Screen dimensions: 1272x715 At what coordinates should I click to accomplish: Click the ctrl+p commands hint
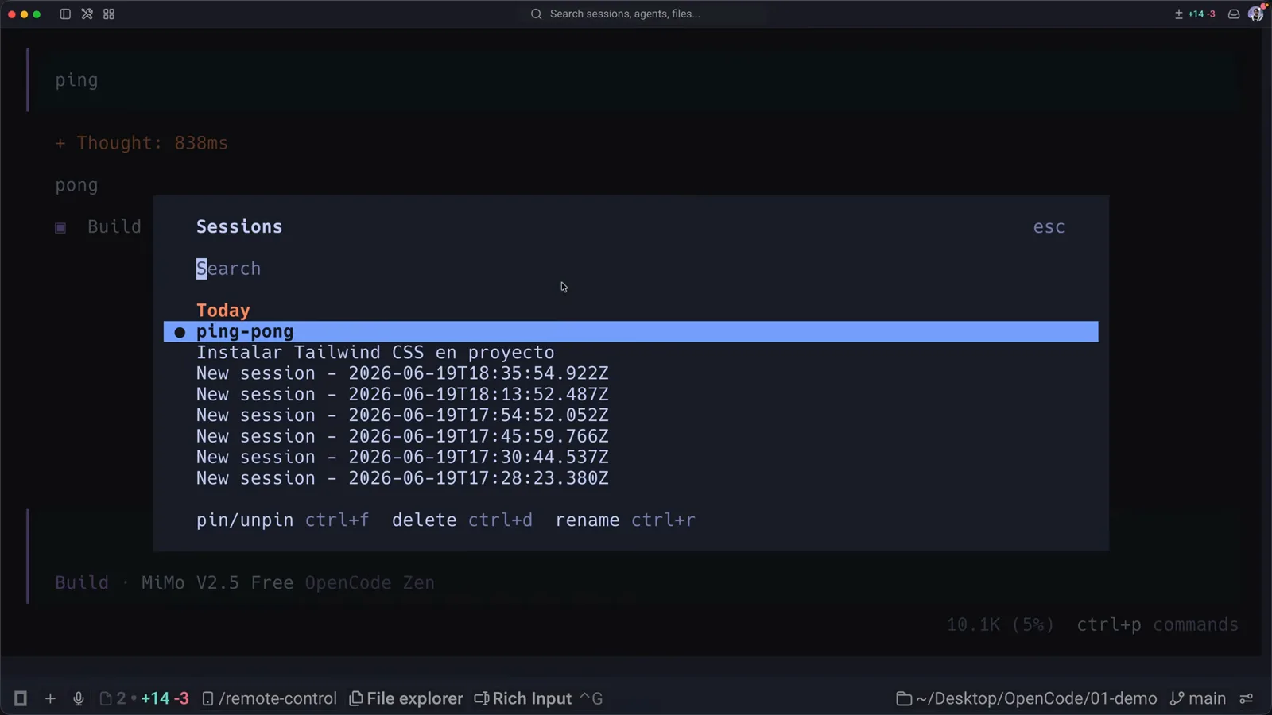click(x=1158, y=625)
